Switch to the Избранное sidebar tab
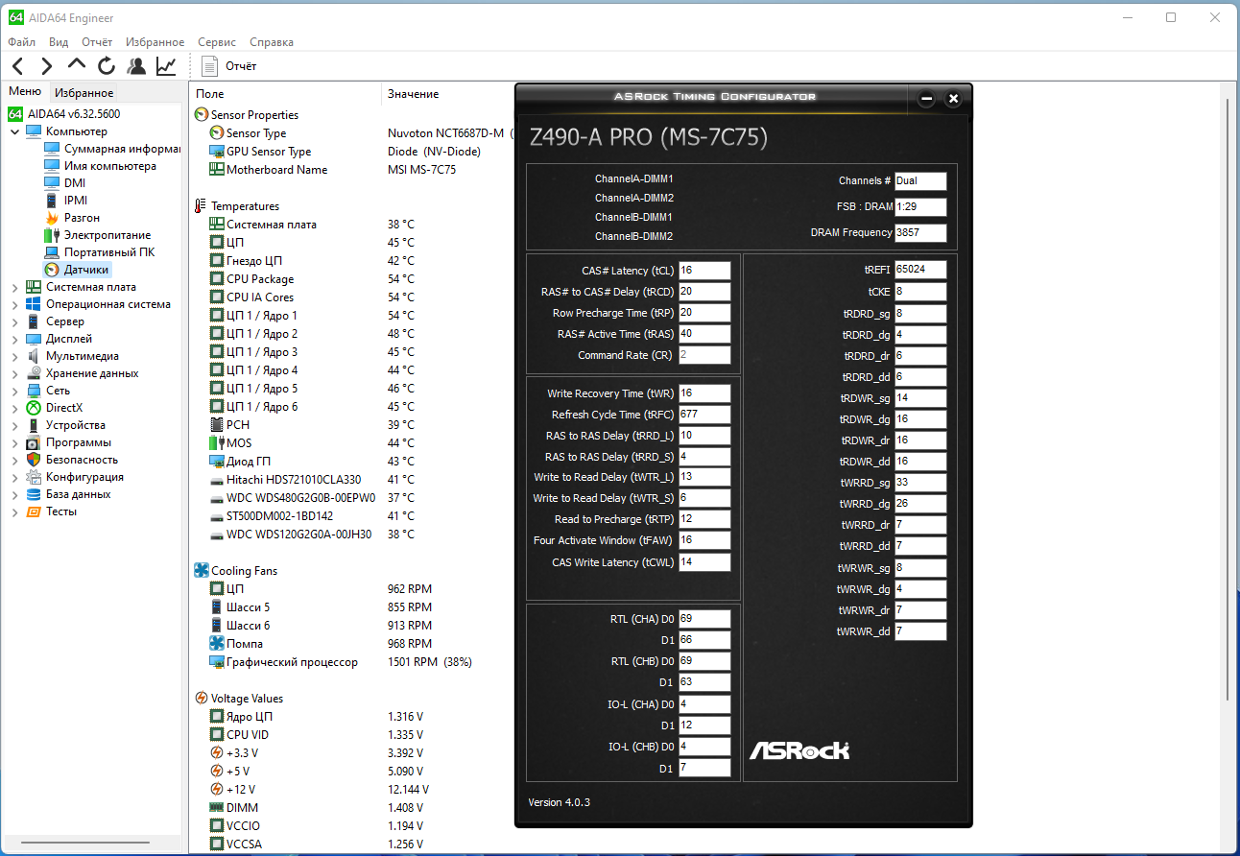This screenshot has height=856, width=1240. pos(83,93)
